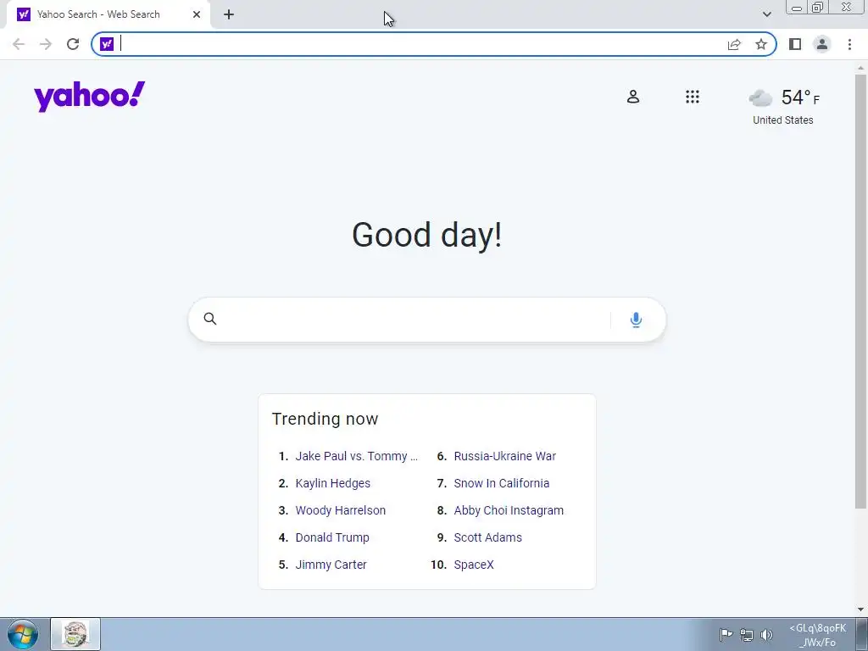Viewport: 868px width, 651px height.
Task: Click the Yahoo logo
Action: 89,97
